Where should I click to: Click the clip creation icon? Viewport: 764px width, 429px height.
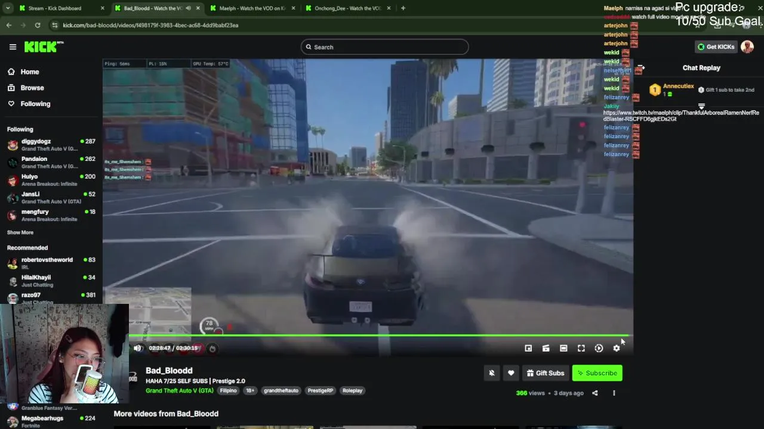[546, 348]
